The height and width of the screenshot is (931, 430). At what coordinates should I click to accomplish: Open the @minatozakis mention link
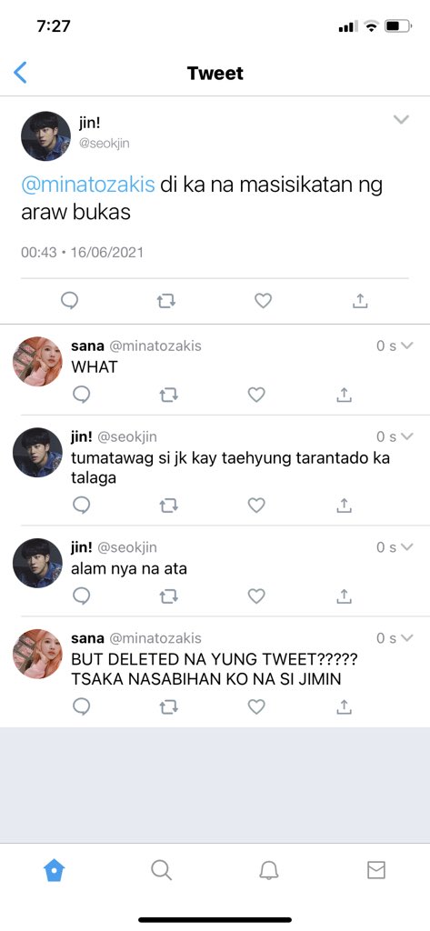click(88, 185)
